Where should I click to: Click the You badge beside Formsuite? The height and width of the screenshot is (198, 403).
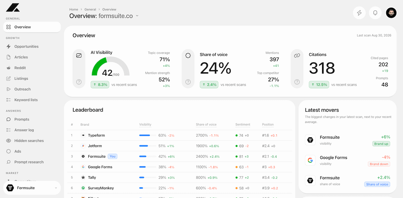113,156
